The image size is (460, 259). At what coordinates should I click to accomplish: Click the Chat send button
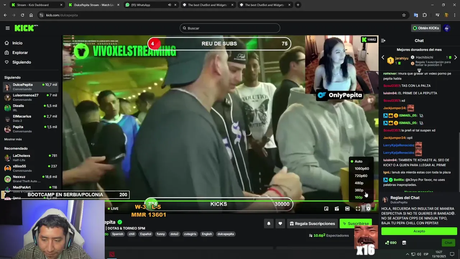pyautogui.click(x=448, y=243)
